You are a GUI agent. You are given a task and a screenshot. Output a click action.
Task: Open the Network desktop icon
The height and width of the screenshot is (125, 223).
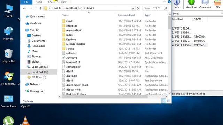tap(8, 33)
